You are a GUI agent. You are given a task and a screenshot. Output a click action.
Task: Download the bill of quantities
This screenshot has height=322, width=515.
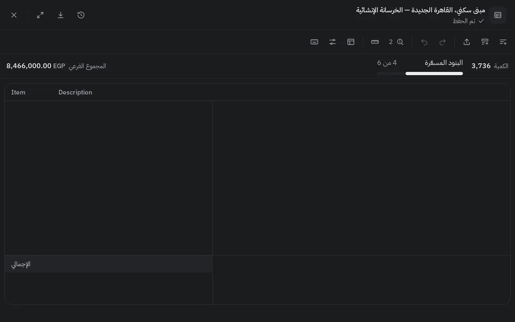pyautogui.click(x=61, y=15)
